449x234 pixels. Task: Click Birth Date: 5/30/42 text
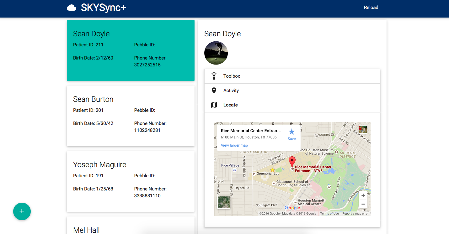point(93,123)
